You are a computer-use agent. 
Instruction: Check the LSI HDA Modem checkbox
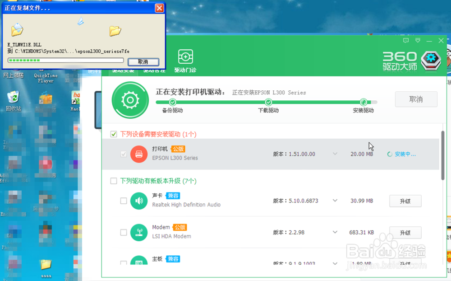pyautogui.click(x=123, y=232)
